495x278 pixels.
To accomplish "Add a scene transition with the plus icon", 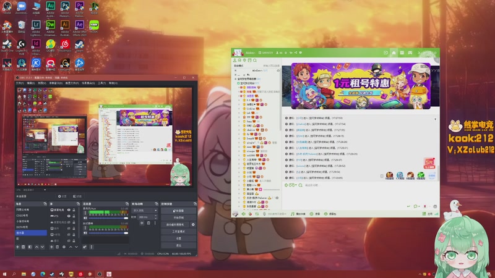I will pos(142,223).
